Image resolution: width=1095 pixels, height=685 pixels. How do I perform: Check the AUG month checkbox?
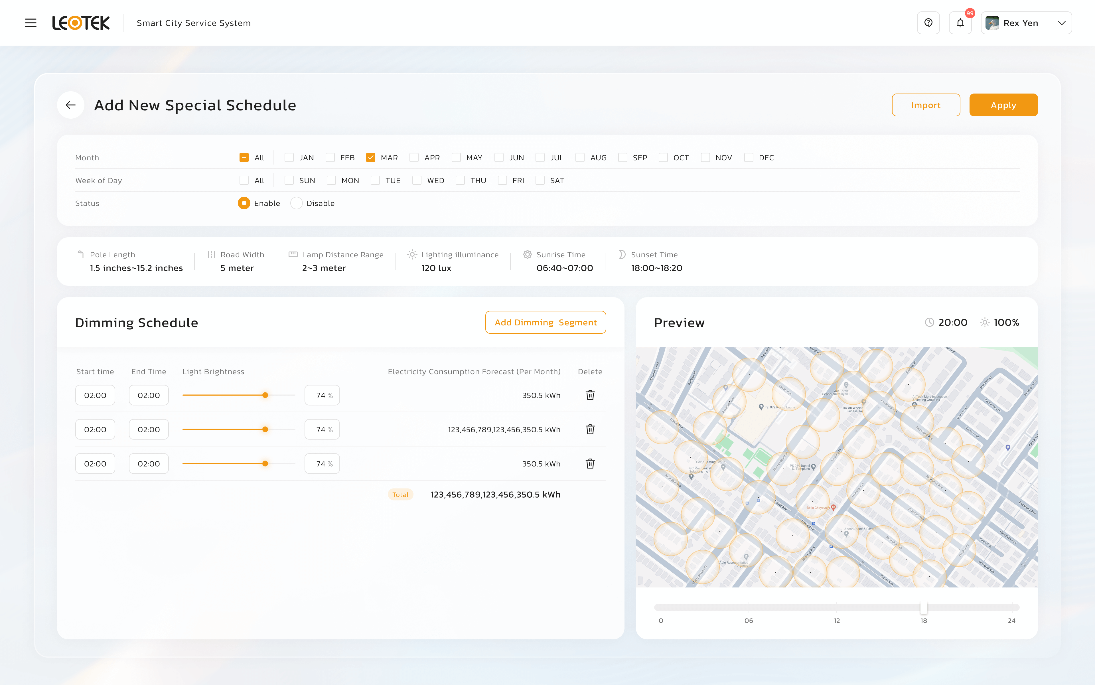coord(579,158)
